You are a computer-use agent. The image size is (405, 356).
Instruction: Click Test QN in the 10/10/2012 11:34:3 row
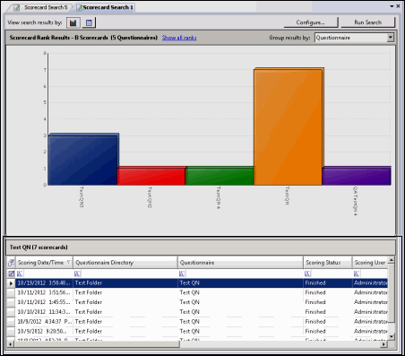coord(189,312)
